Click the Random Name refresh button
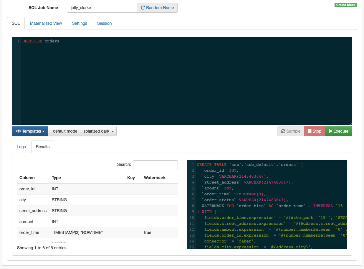The image size is (364, 269). pyautogui.click(x=157, y=8)
